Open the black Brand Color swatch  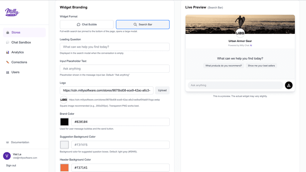[x=64, y=122]
